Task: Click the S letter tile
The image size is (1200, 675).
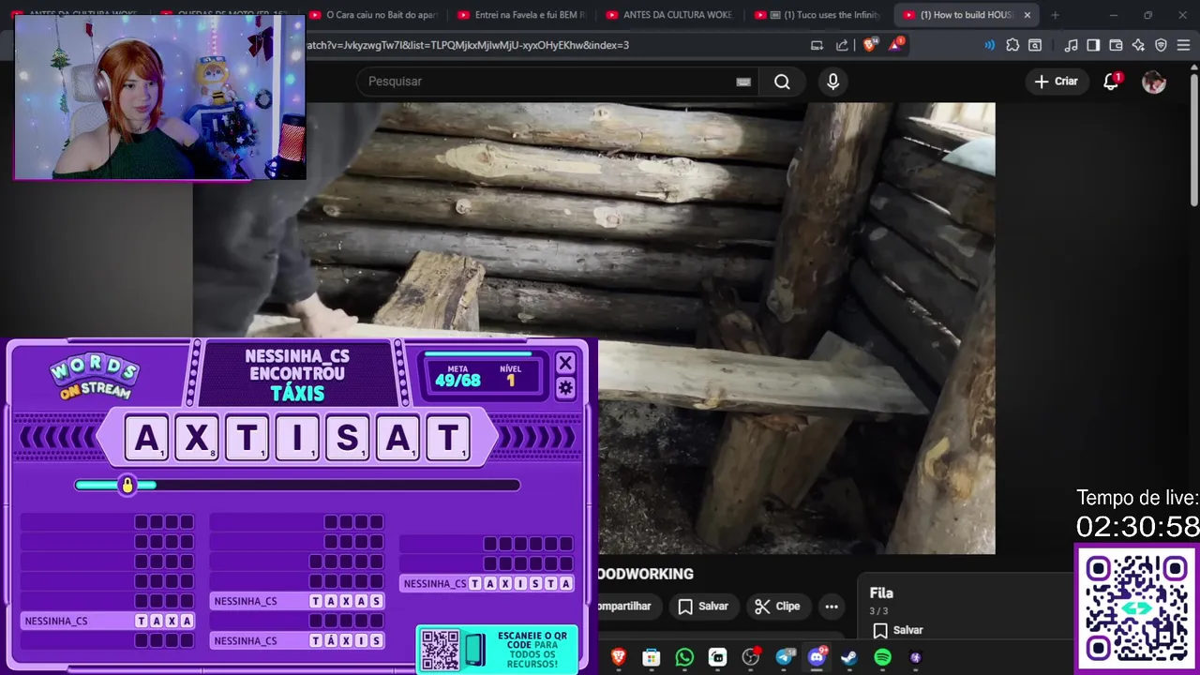Action: (x=348, y=438)
